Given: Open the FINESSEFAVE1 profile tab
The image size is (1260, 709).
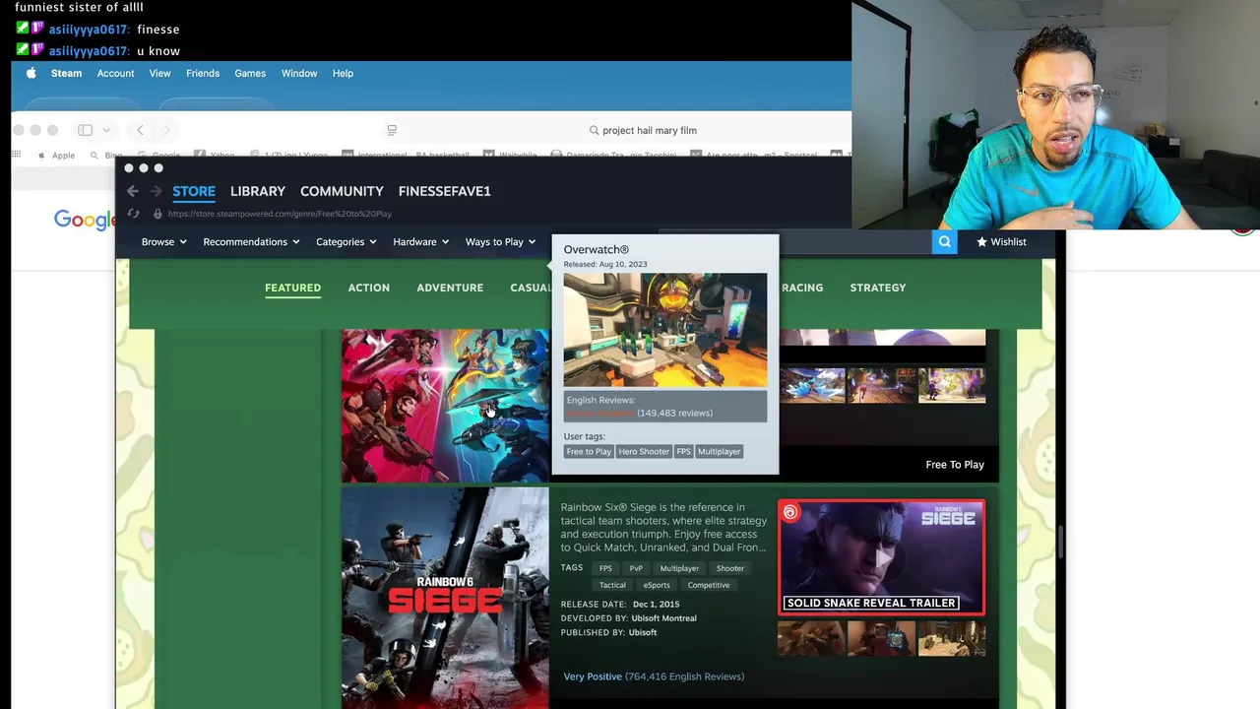Looking at the screenshot, I should pos(444,191).
